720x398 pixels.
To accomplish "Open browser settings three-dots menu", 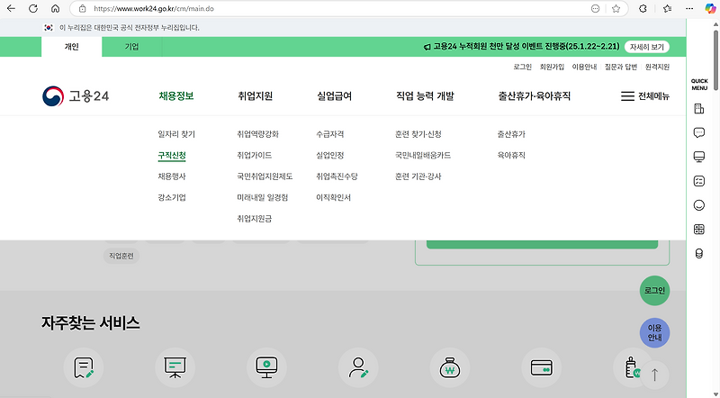I will coord(689,8).
